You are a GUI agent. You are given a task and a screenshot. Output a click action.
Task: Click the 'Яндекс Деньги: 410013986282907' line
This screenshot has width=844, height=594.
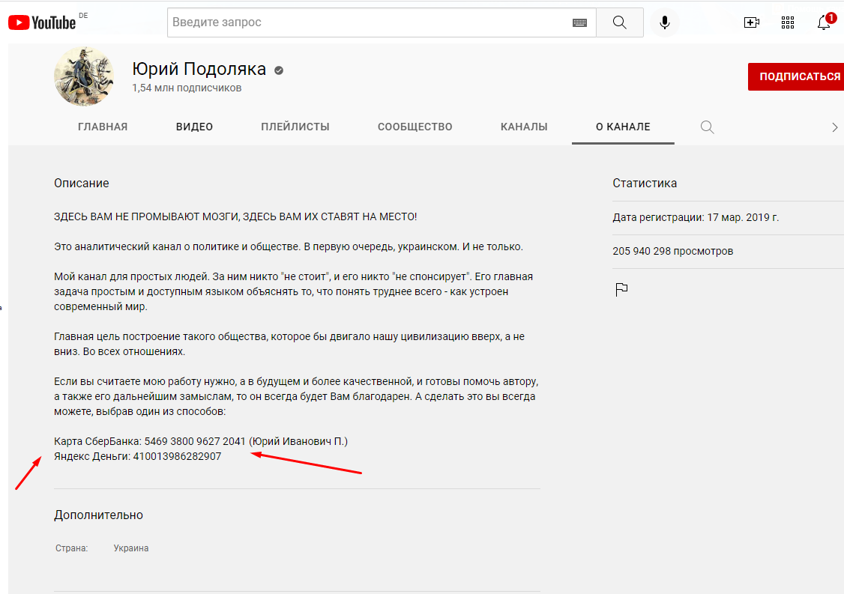(x=137, y=456)
